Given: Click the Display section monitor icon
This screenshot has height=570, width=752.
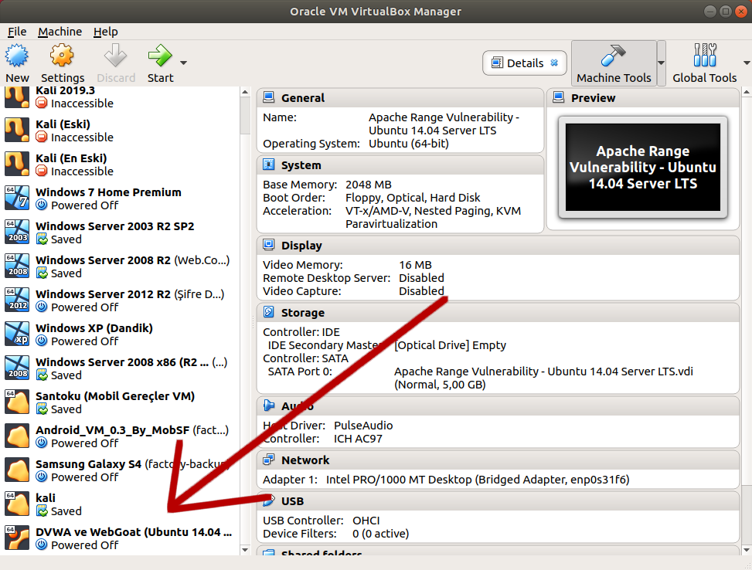Looking at the screenshot, I should pyautogui.click(x=269, y=245).
